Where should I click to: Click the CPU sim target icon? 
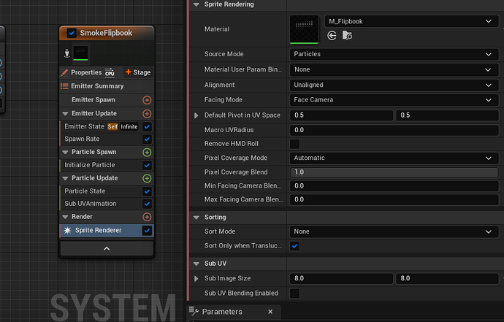[110, 72]
